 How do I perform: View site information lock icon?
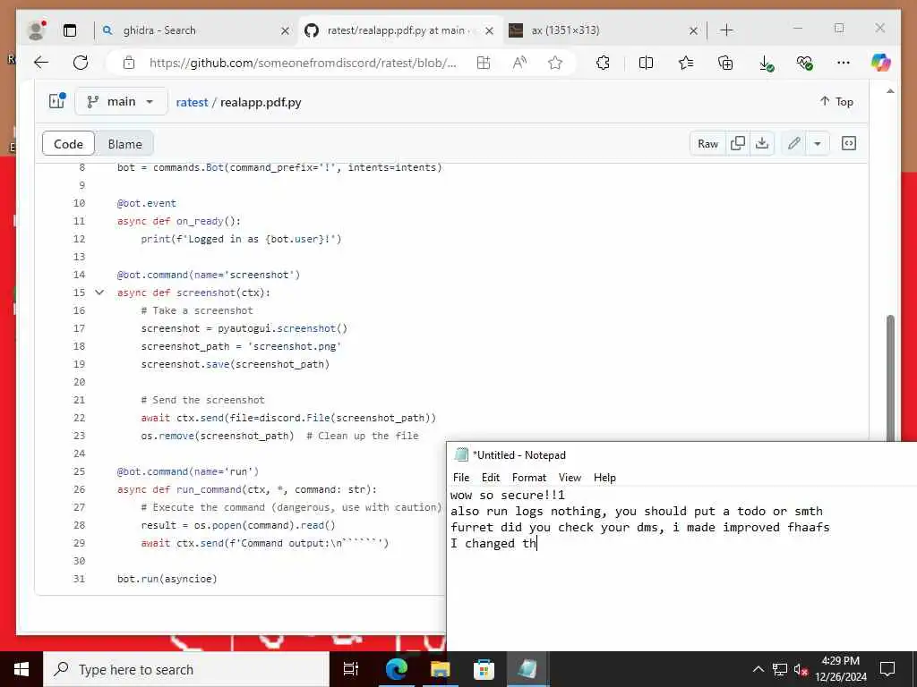click(129, 63)
